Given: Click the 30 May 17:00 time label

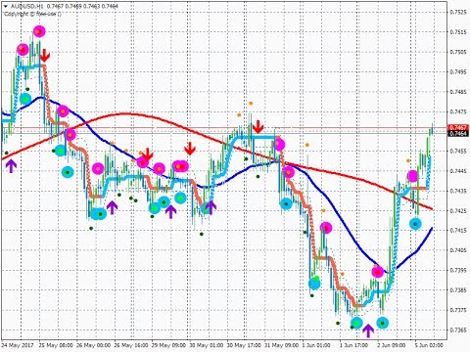Looking at the screenshot, I should (244, 345).
